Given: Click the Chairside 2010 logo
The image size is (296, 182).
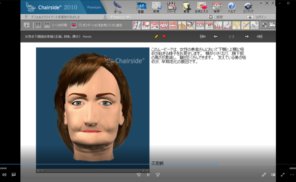Looking at the screenshot, I should point(51,7).
